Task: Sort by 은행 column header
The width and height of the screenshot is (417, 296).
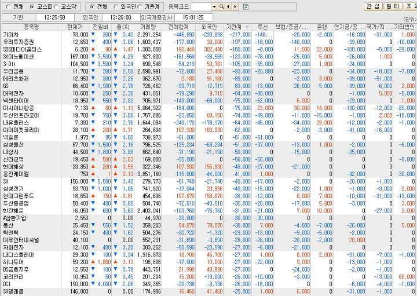Action: coord(322,27)
